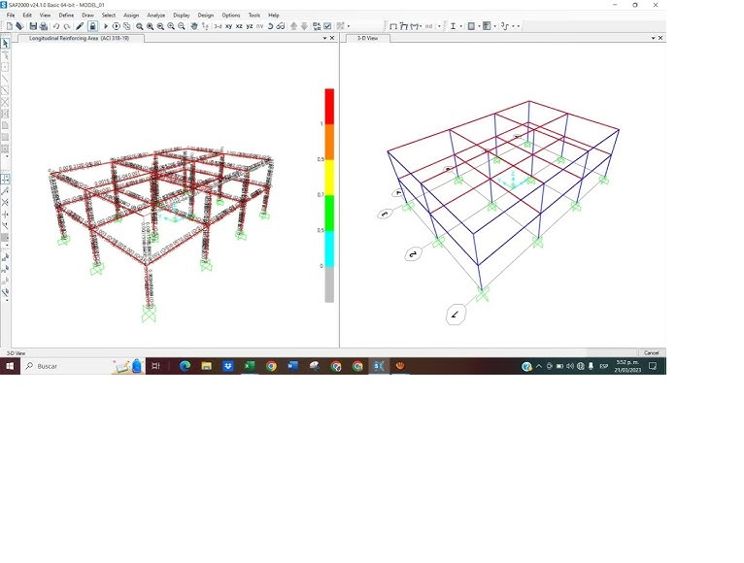Show deformed shape icon

coord(403,26)
